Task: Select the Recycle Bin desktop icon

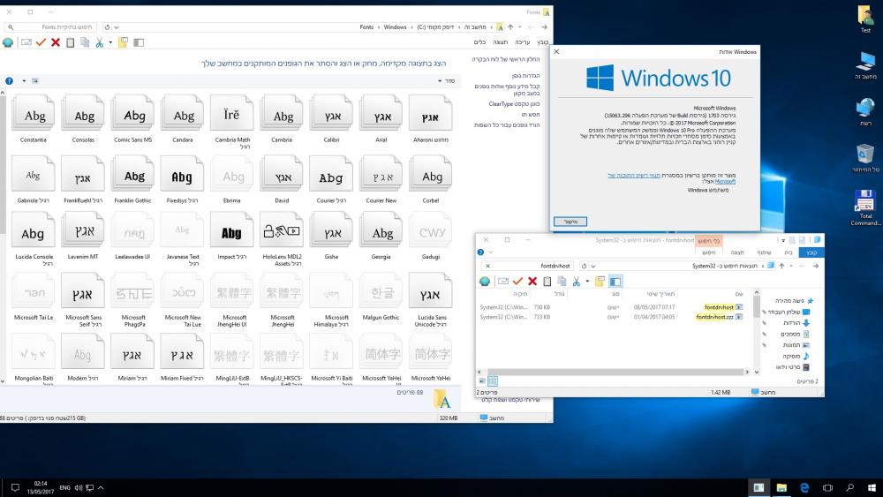Action: 865,158
